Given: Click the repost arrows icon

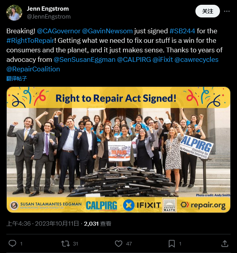Looking at the screenshot, I should point(65,243).
